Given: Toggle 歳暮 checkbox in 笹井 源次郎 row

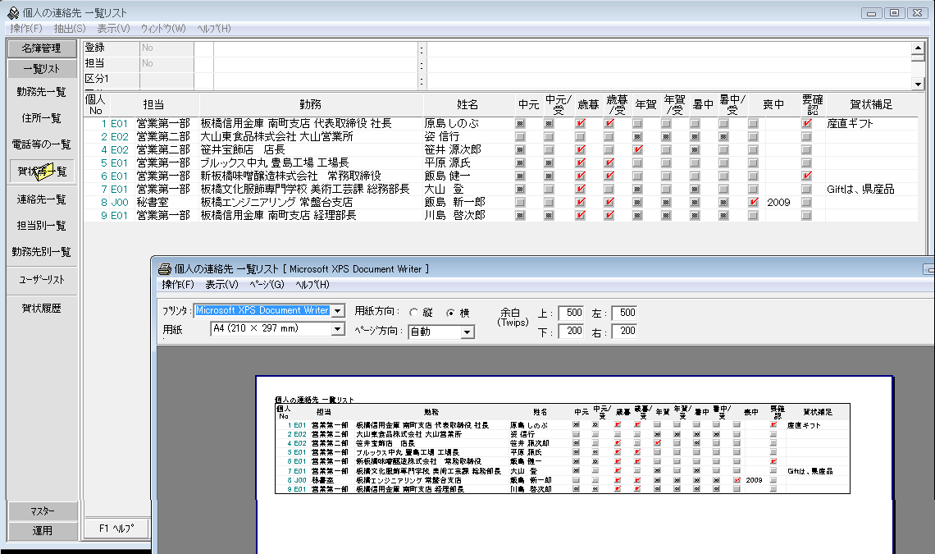Looking at the screenshot, I should (580, 150).
